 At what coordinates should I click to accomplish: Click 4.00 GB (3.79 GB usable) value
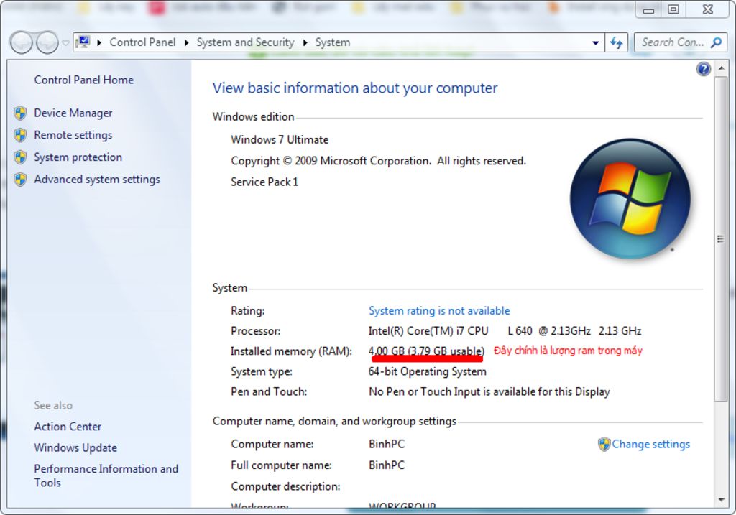(x=426, y=351)
